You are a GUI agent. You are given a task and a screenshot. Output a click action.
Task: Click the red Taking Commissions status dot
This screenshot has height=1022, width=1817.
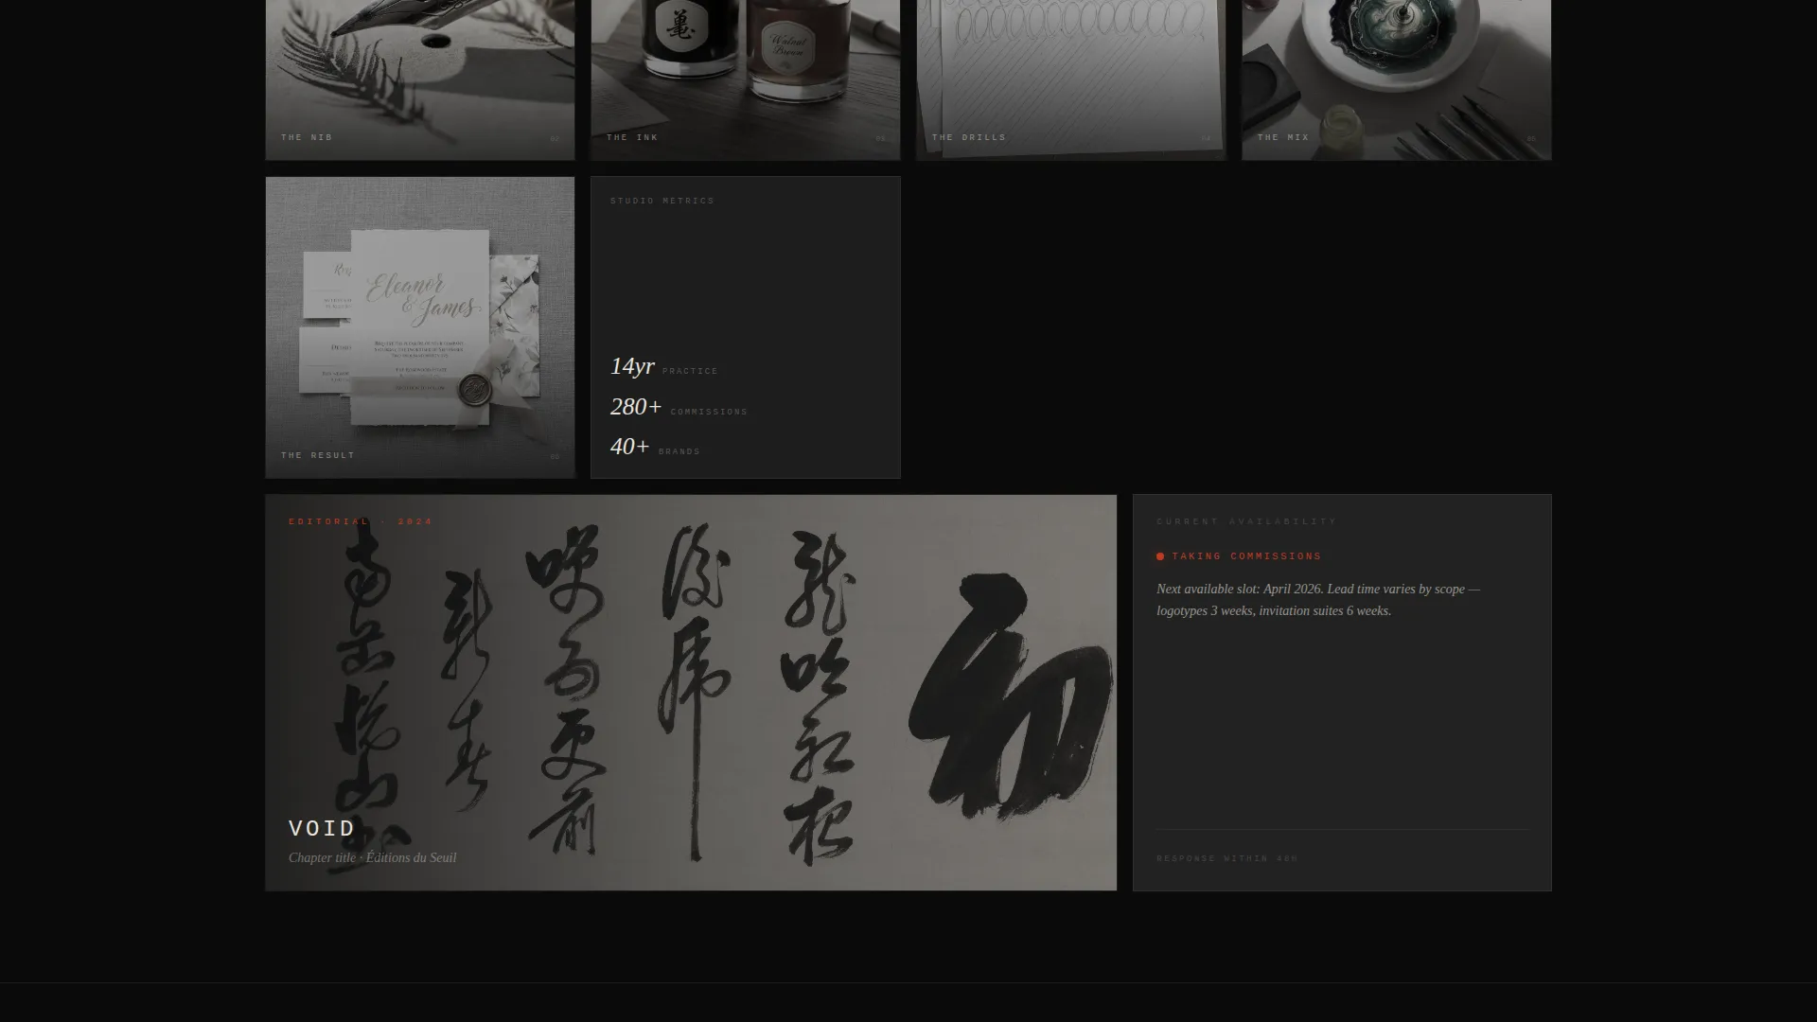pos(1160,556)
